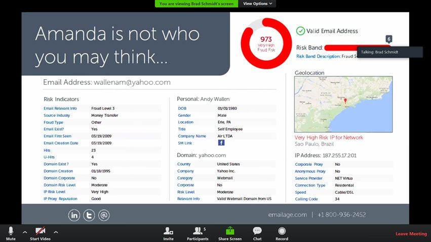Start video camera
The image size is (431, 242).
(40, 233)
